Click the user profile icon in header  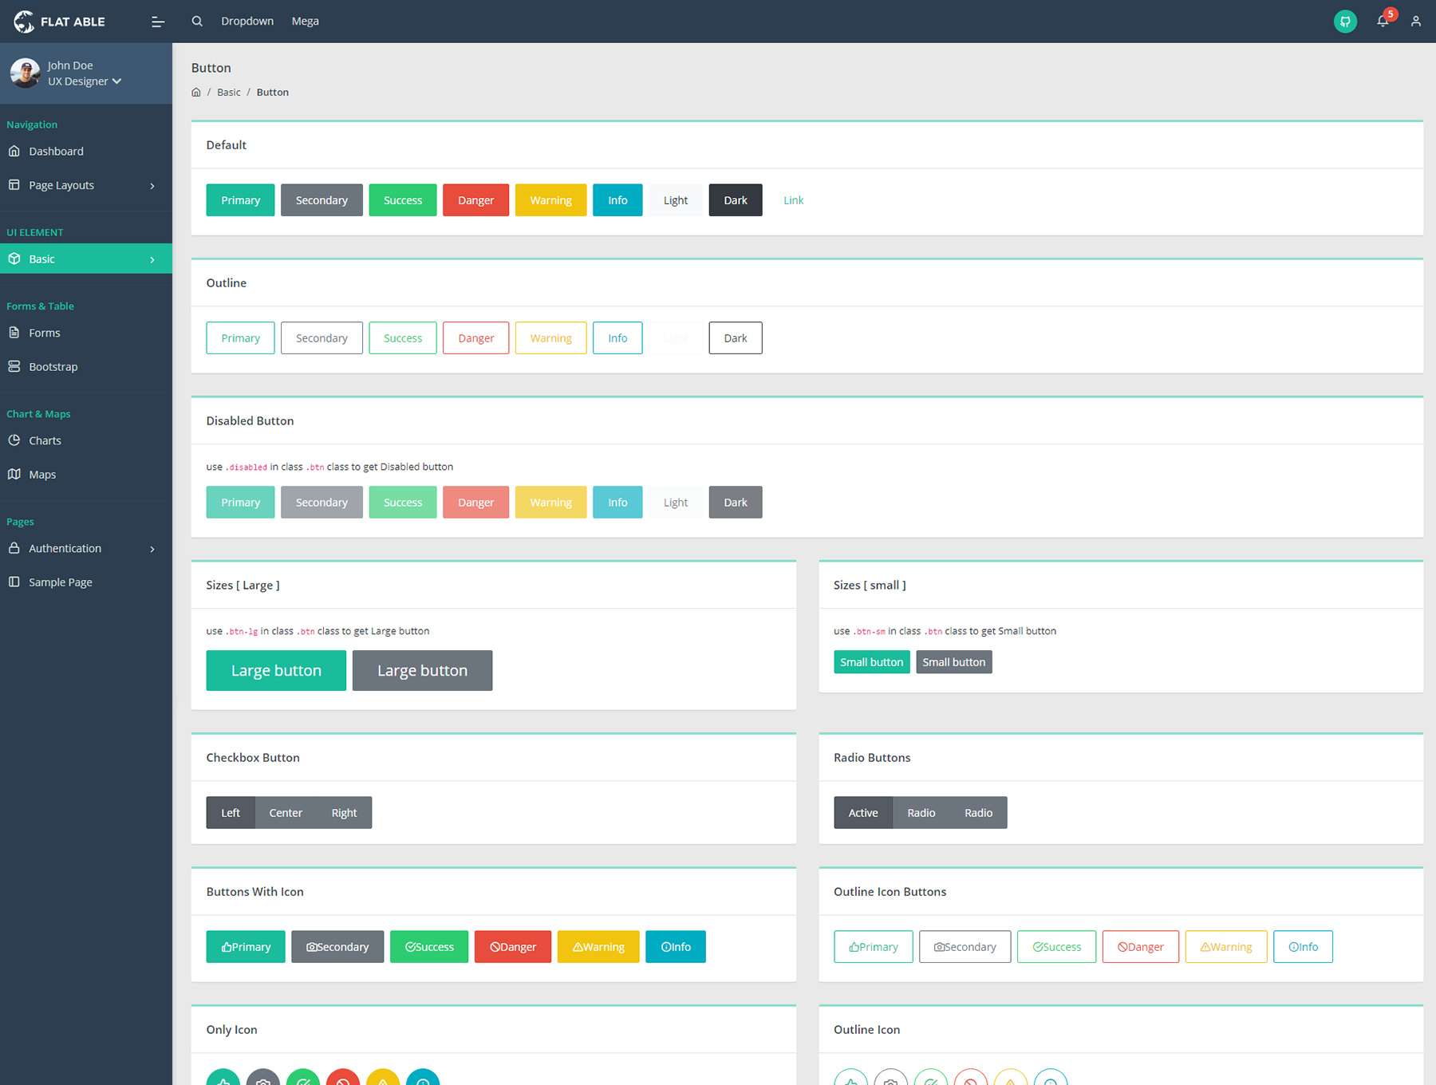1415,22
